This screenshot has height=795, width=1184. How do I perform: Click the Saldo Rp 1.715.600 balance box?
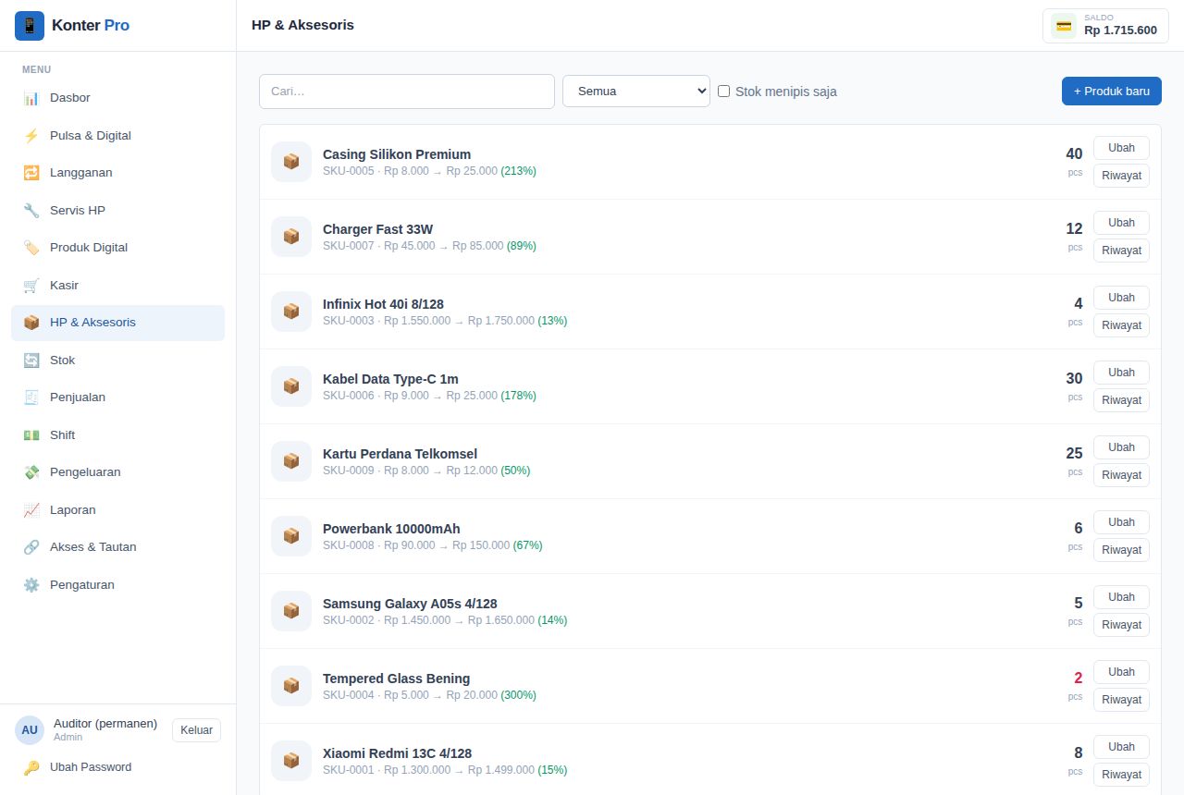[x=1105, y=26]
